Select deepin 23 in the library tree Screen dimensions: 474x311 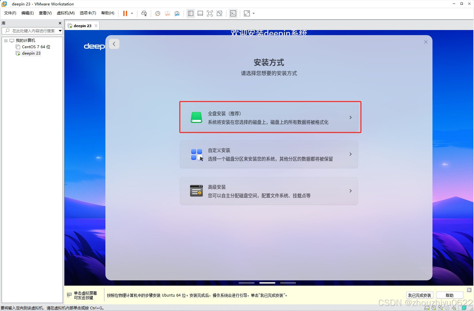(x=31, y=53)
